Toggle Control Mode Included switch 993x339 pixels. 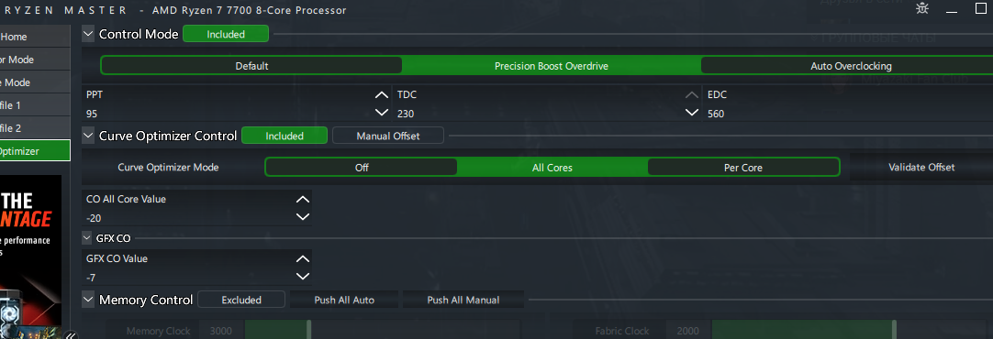pos(226,34)
